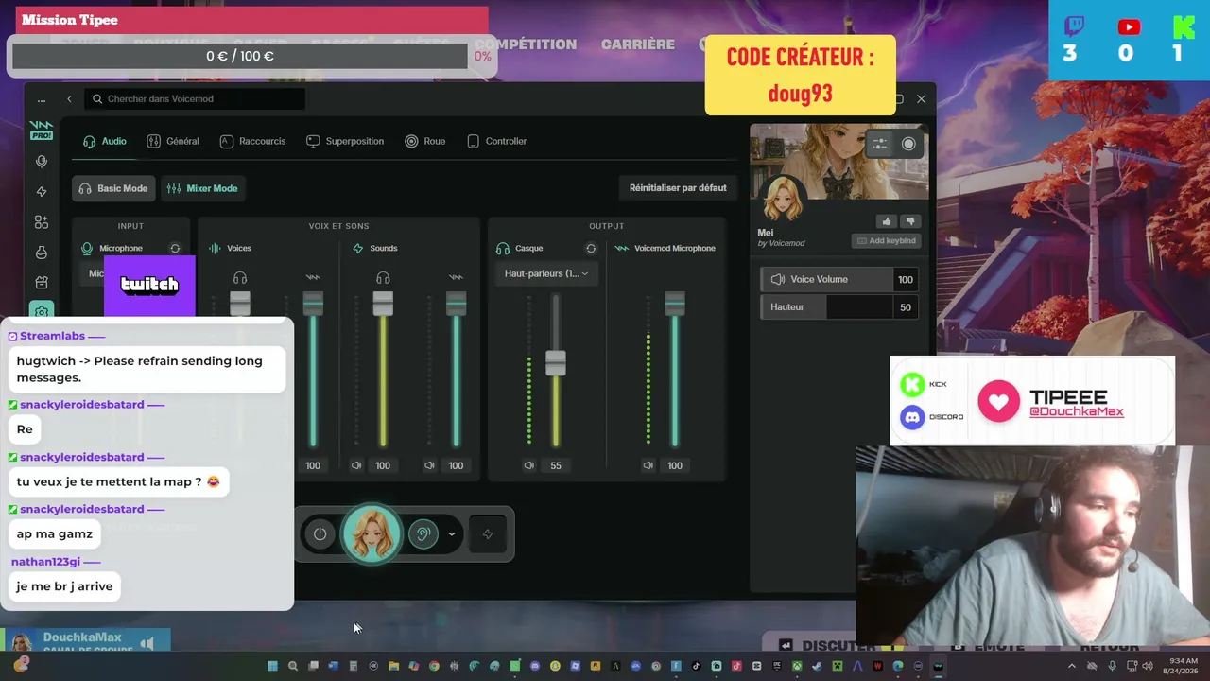
Task: Open the lightning bolt section in sidebar
Action: point(42,192)
